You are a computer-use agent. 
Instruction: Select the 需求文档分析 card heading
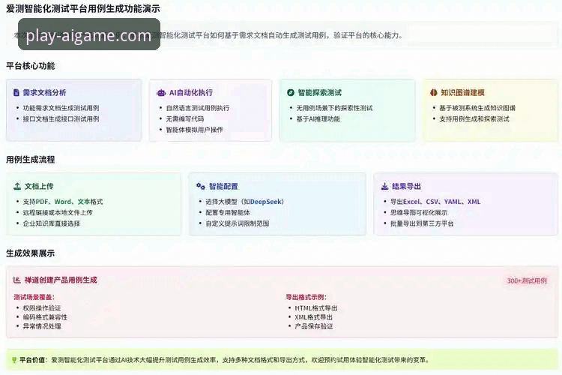tap(44, 92)
